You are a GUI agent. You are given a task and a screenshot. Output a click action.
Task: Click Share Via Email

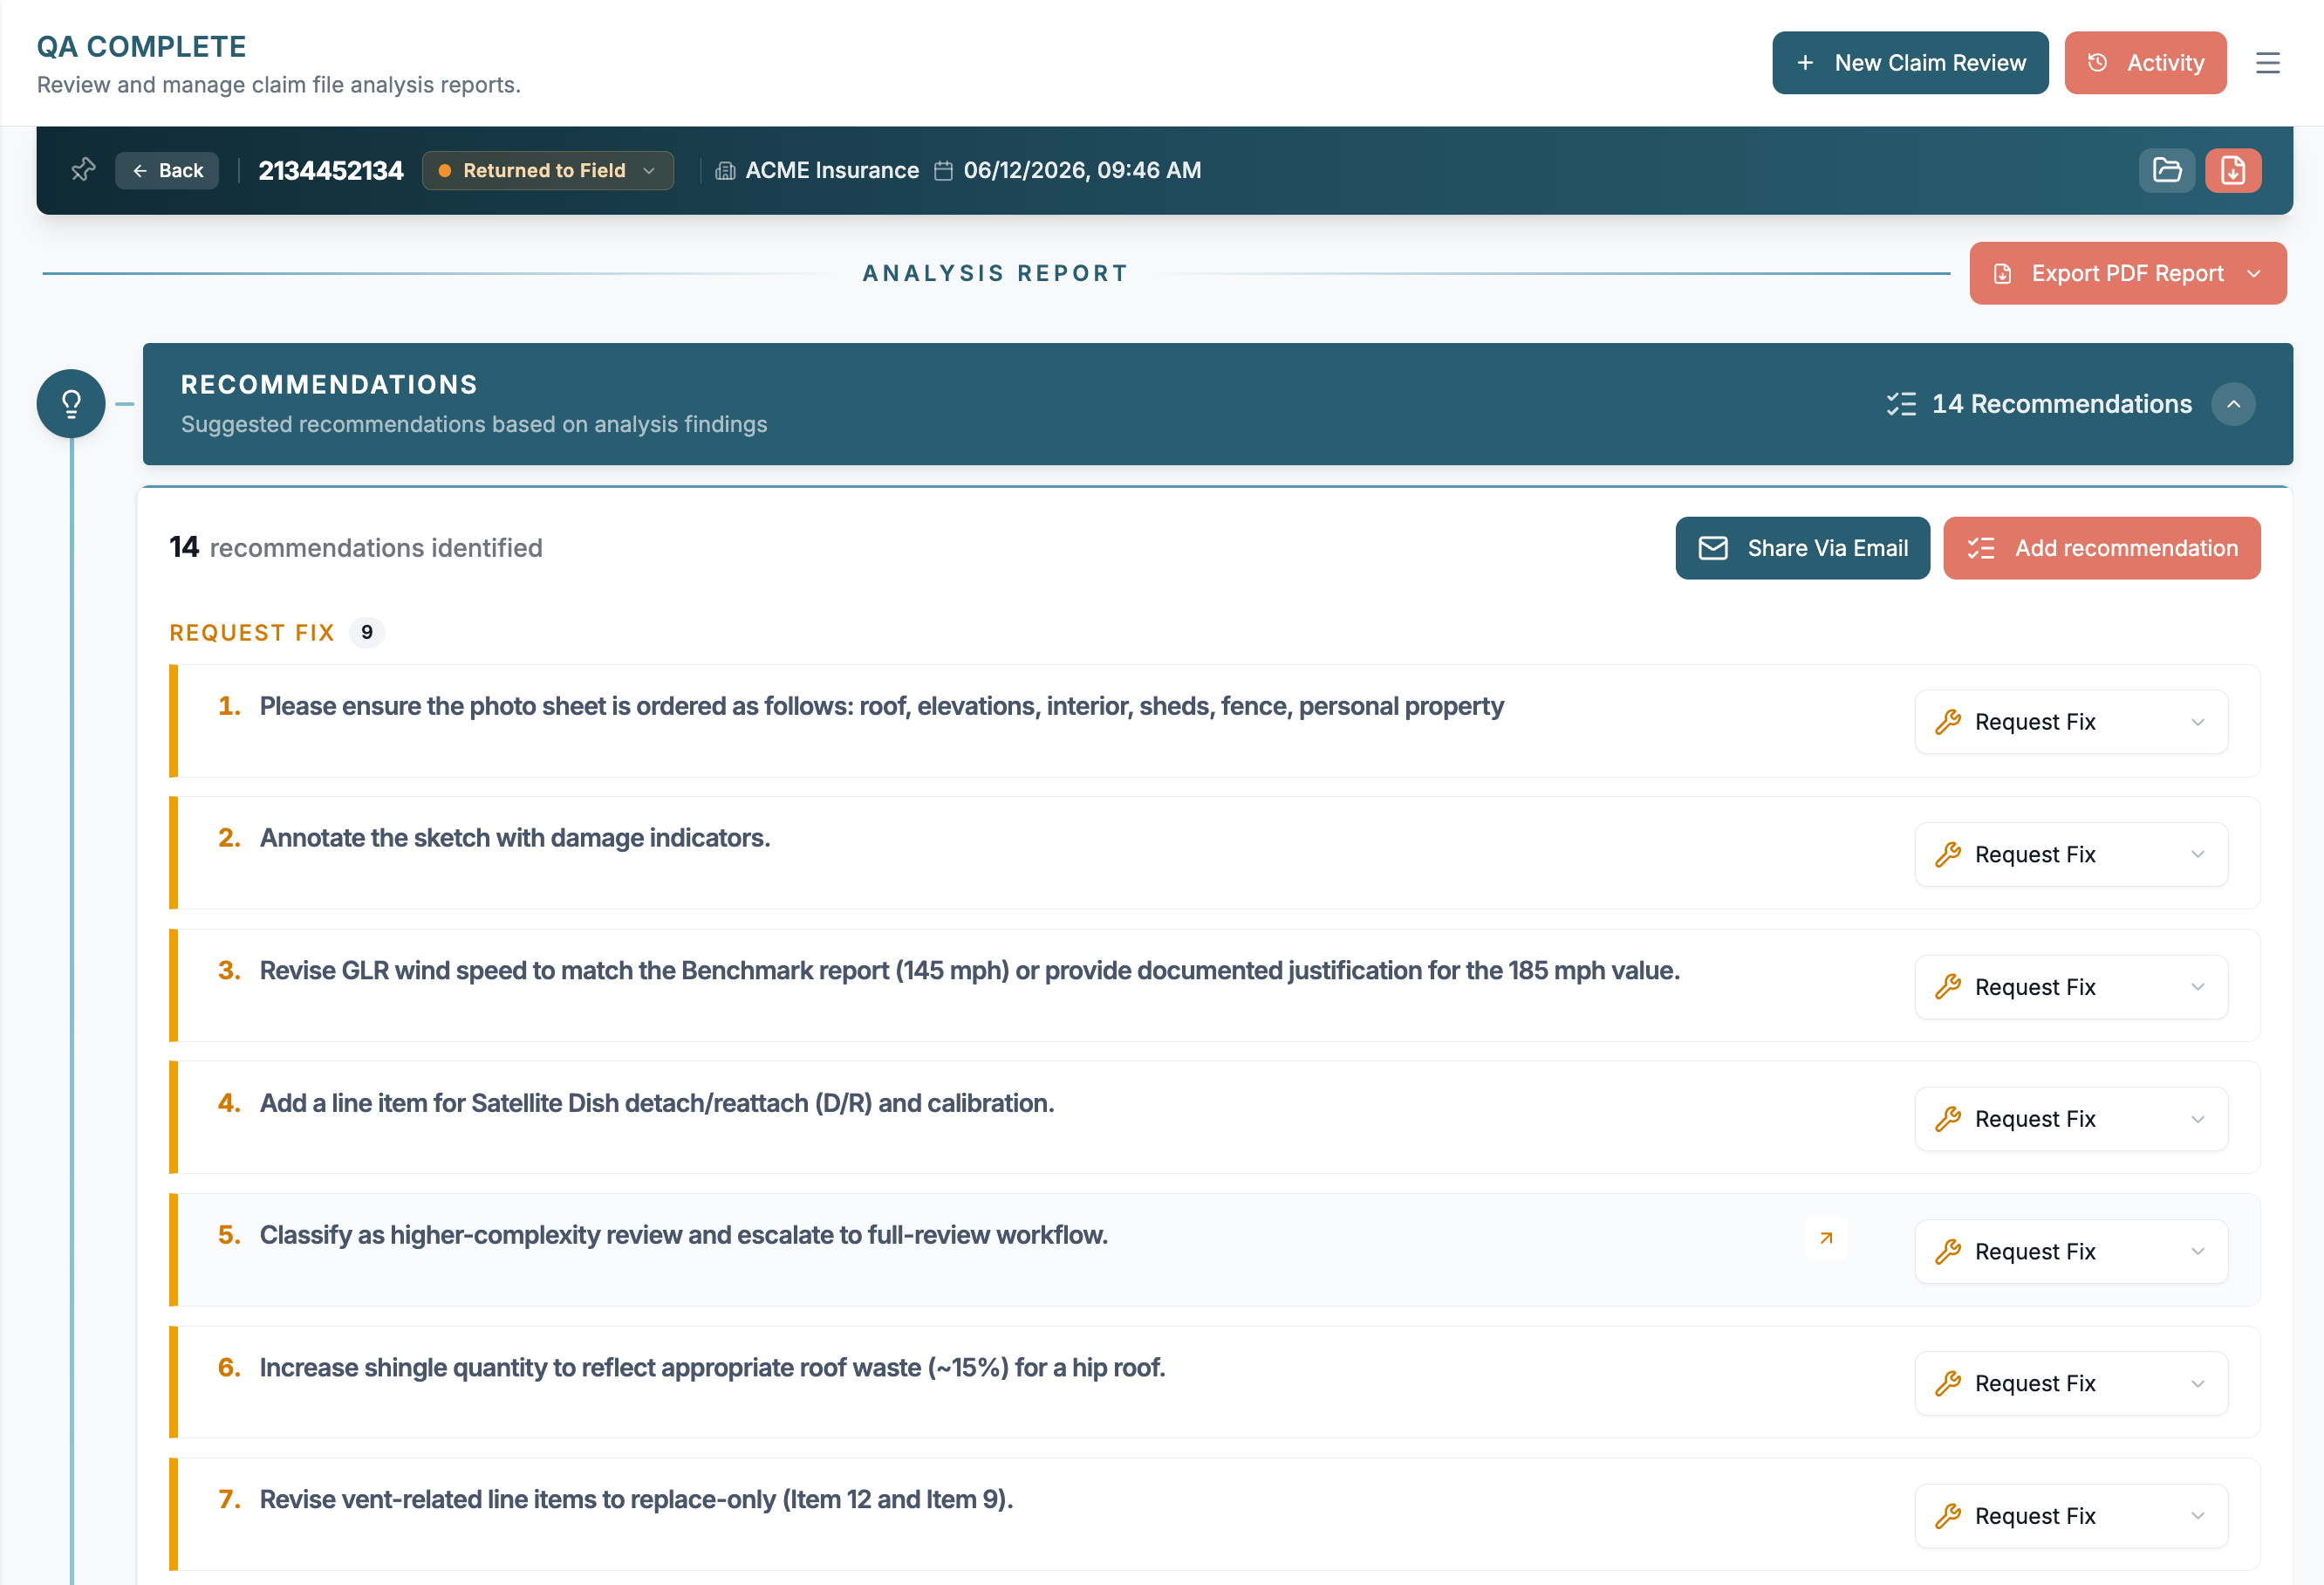tap(1802, 548)
